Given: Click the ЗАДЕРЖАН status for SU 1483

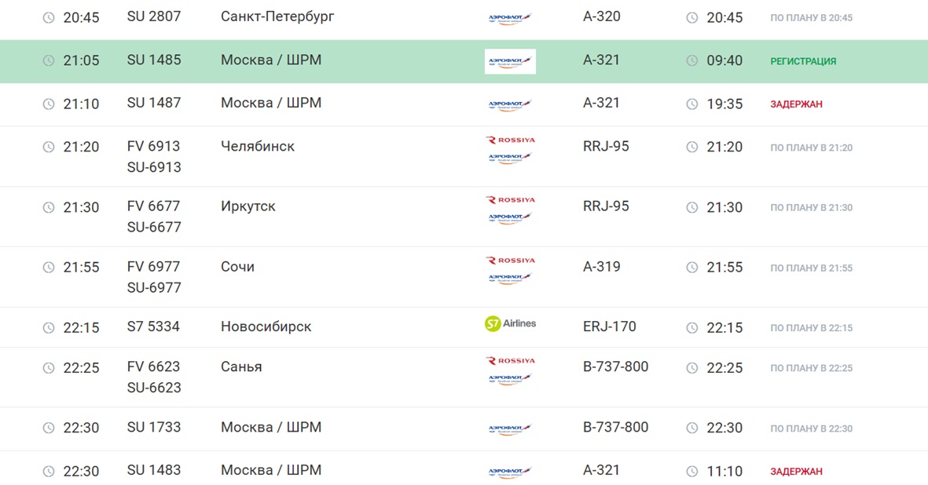Looking at the screenshot, I should coord(796,472).
